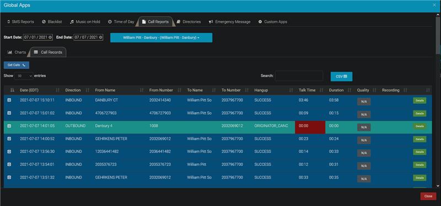Viewport: 441px width, 206px height.
Task: Clear the End Date with its x icon
Action: point(100,37)
